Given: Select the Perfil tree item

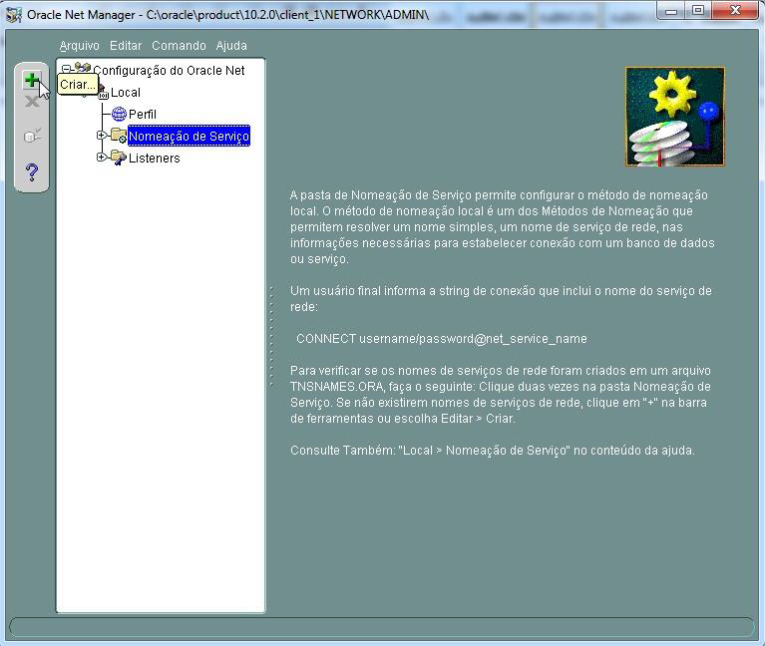Looking at the screenshot, I should (x=143, y=114).
